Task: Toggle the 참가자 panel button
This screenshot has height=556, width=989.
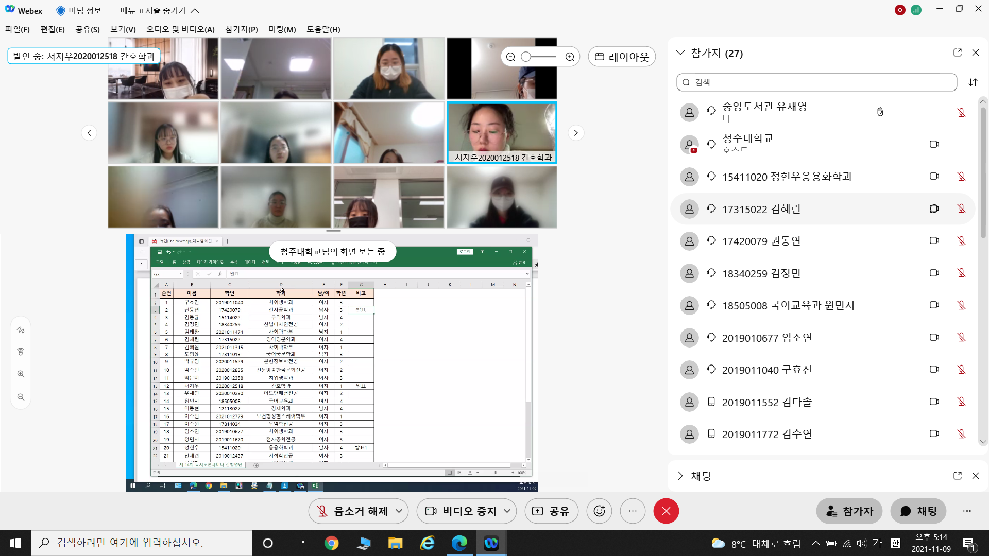Action: coord(849,511)
